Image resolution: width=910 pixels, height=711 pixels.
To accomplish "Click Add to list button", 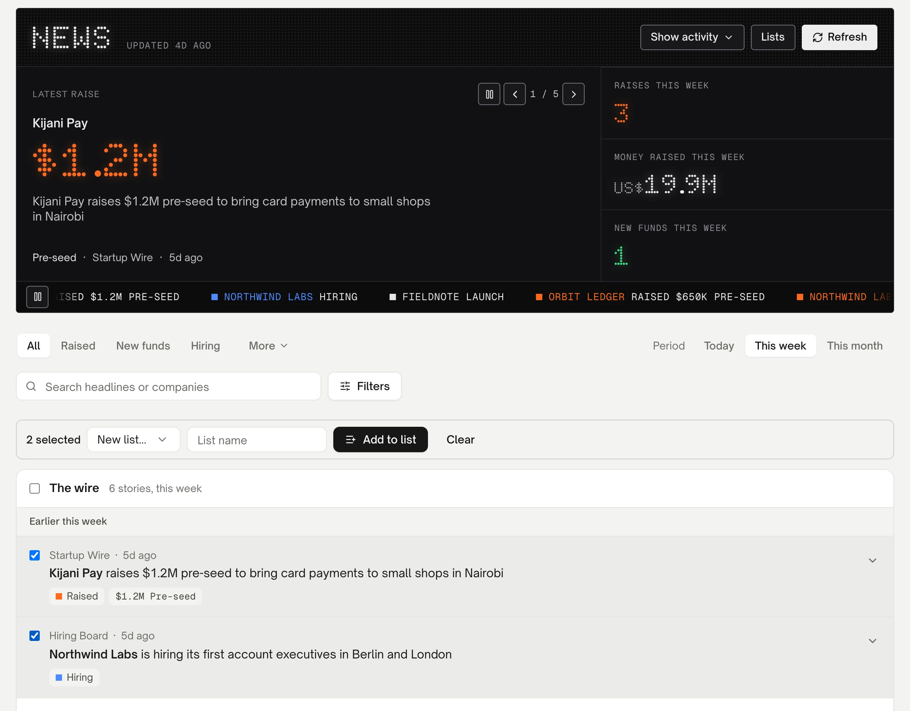I will coord(380,439).
